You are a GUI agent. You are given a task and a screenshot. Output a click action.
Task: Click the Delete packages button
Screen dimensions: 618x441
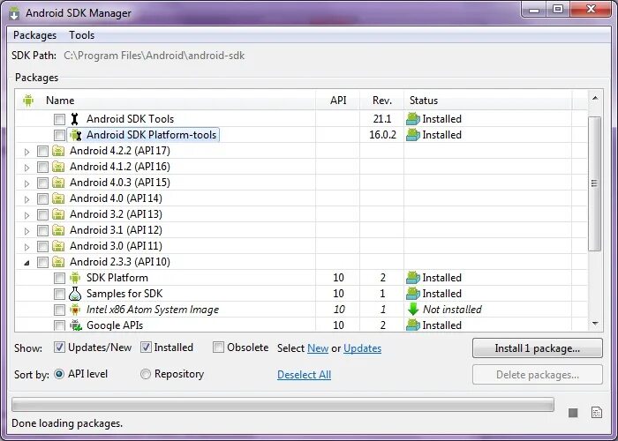pos(537,375)
